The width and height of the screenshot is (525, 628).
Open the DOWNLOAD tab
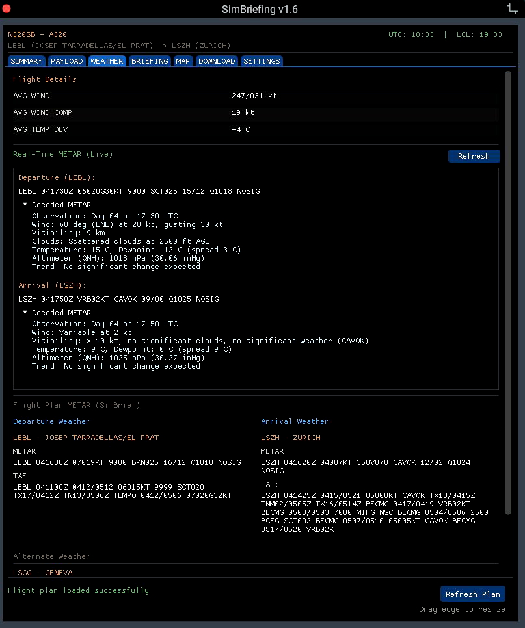pyautogui.click(x=217, y=60)
